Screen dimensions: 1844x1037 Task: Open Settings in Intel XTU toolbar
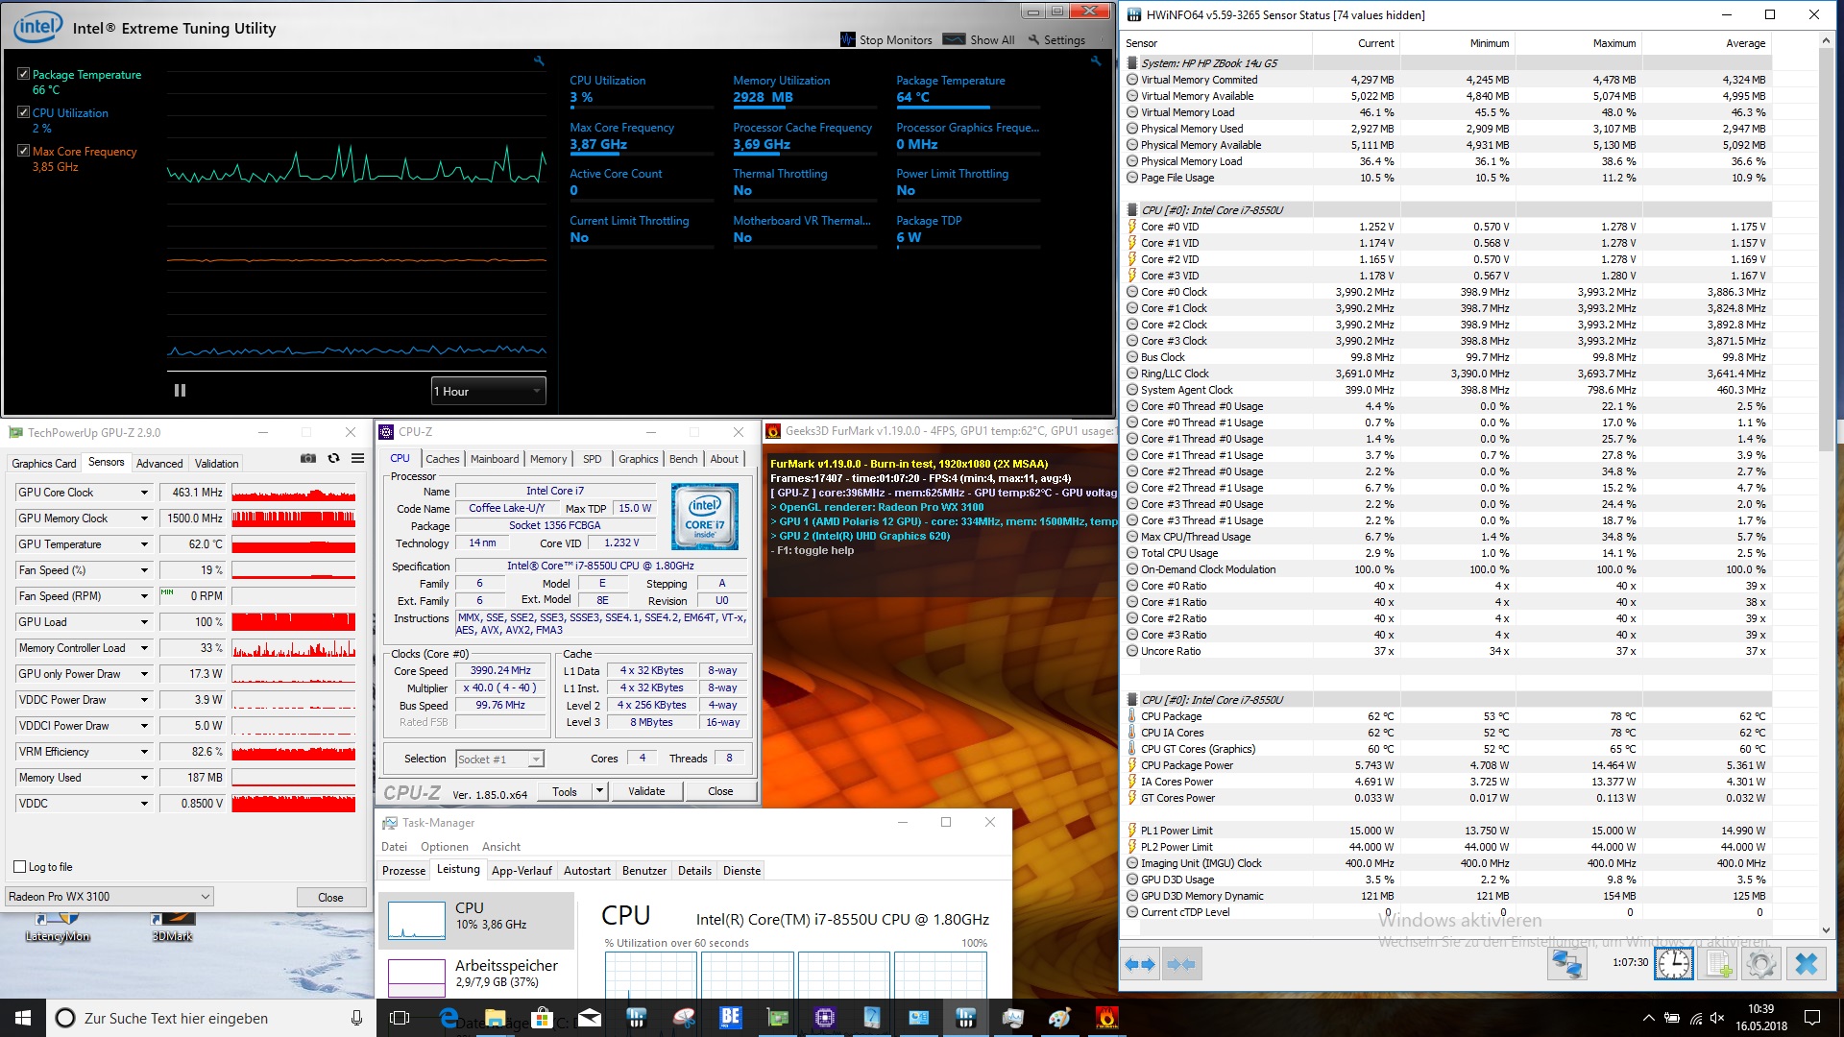(x=1056, y=40)
